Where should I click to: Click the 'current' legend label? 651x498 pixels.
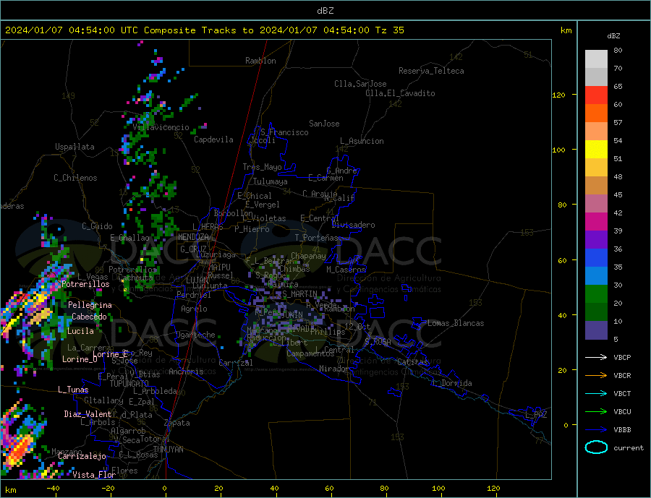629,448
